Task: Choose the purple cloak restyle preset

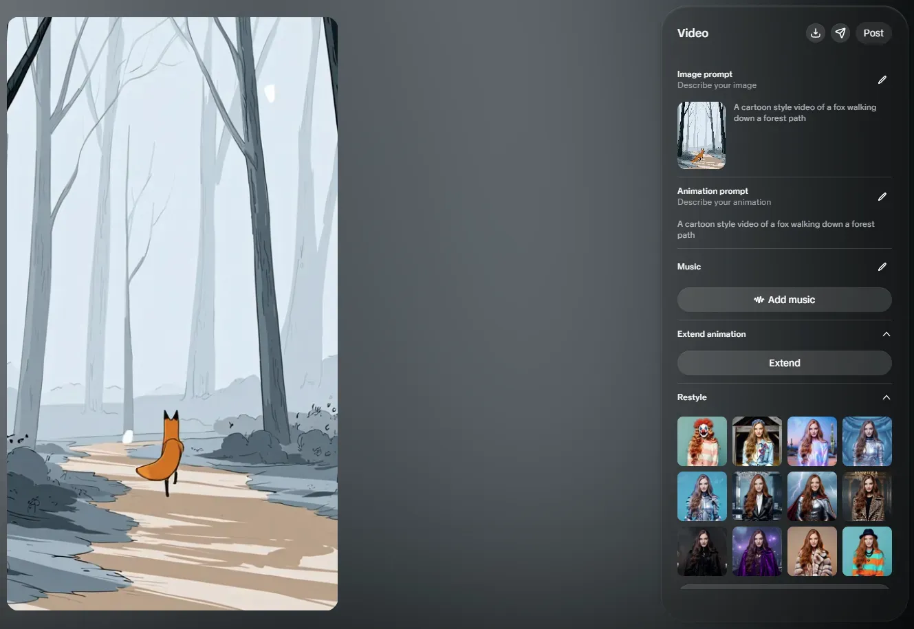Action: [757, 551]
